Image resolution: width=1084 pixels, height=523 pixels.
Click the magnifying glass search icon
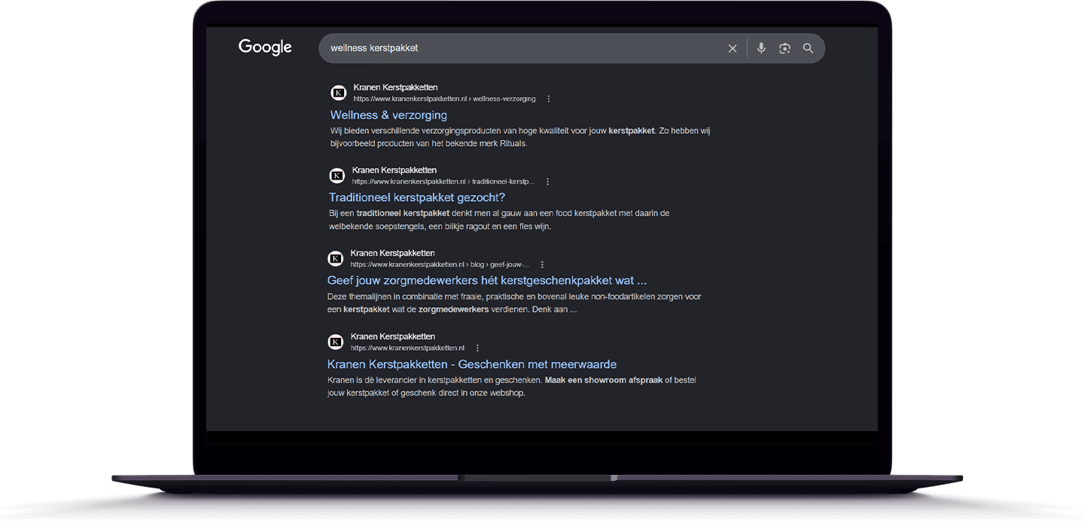(808, 48)
